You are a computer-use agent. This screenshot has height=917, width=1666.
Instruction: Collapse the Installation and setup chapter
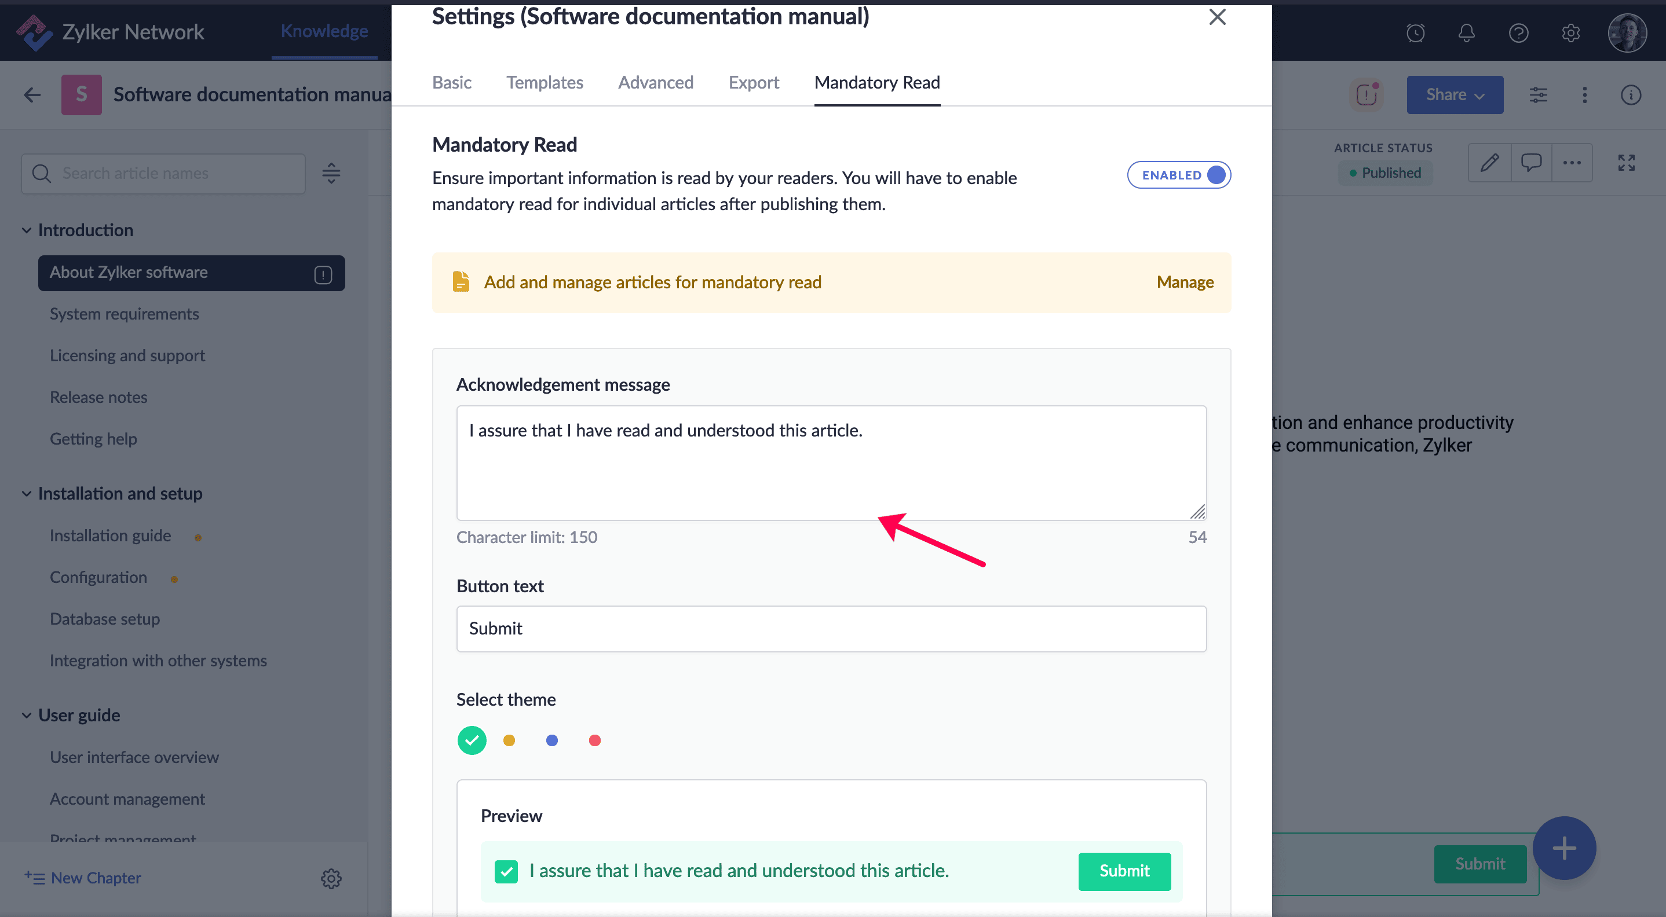coord(27,494)
